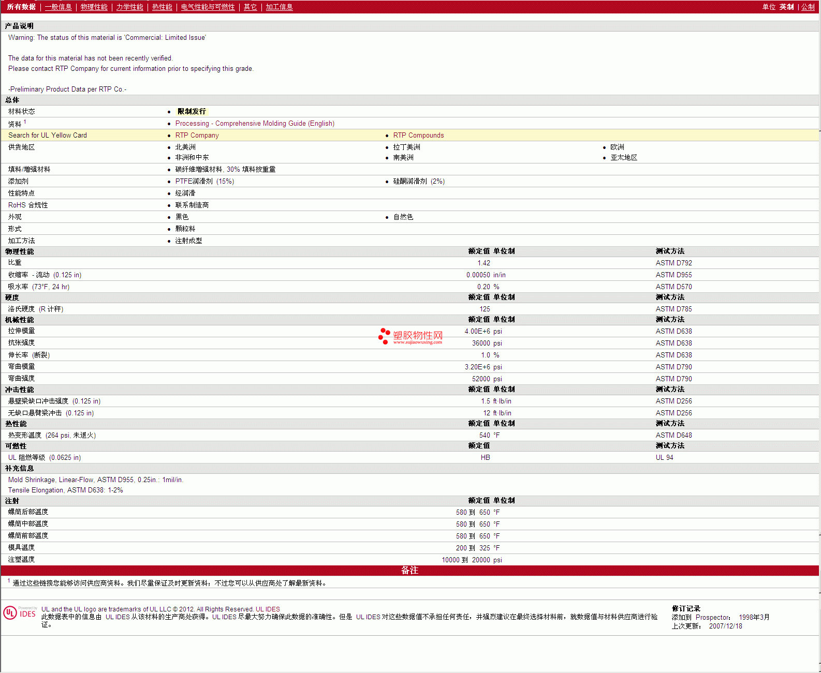Click the ASTM D792 test method
This screenshot has height=673, width=821.
click(x=674, y=263)
